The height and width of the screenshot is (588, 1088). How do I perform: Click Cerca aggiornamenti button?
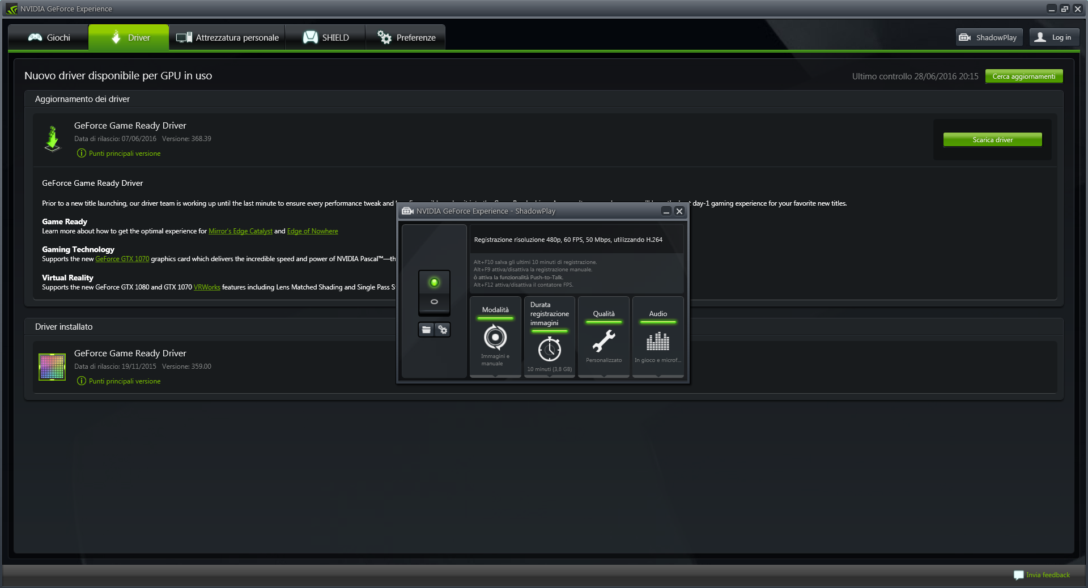coord(1024,76)
